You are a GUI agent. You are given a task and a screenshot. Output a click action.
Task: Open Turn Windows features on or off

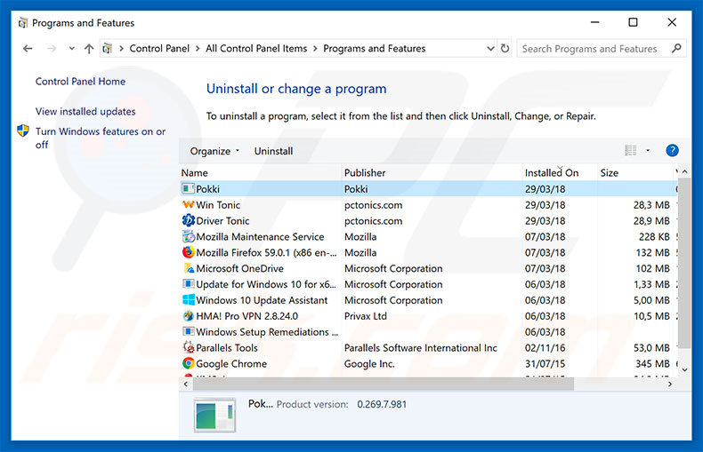(x=101, y=138)
